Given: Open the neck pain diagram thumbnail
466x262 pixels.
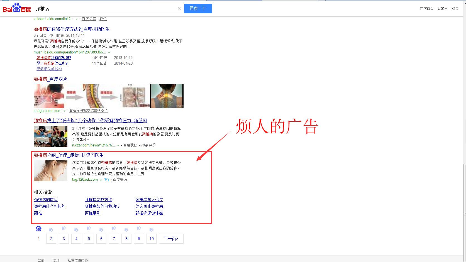Looking at the screenshot, I should tap(49, 96).
